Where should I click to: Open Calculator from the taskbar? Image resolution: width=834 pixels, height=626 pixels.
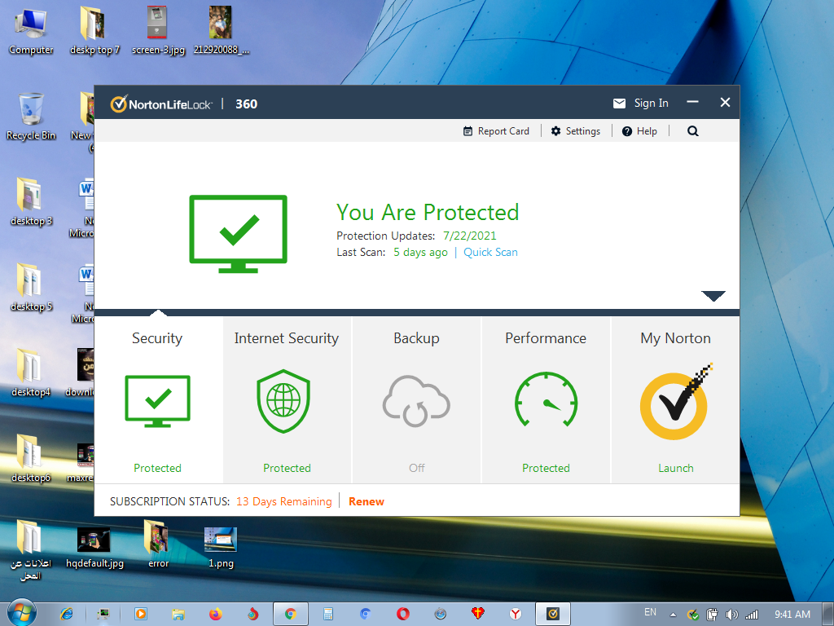point(327,615)
